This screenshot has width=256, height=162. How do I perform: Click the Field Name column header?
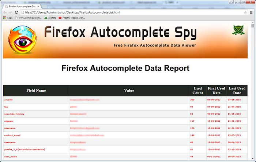(x=36, y=91)
